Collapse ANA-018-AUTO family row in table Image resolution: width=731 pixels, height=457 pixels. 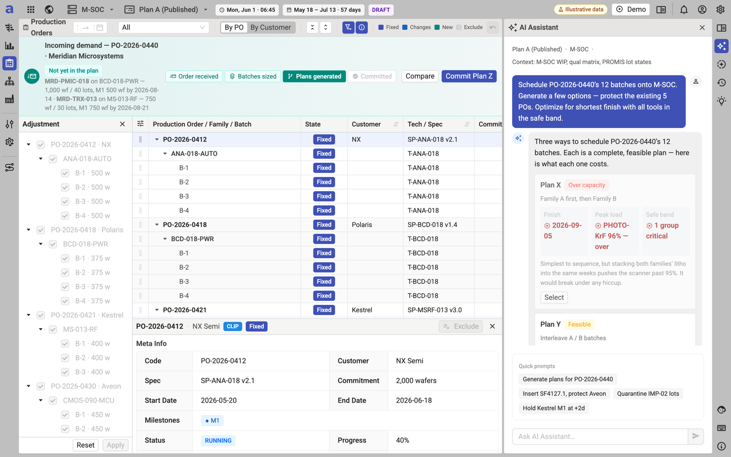click(x=165, y=154)
